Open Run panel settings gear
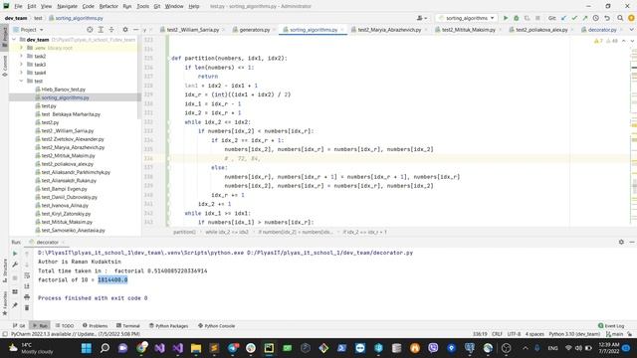Viewport: 637px width, 358px height. [621, 242]
